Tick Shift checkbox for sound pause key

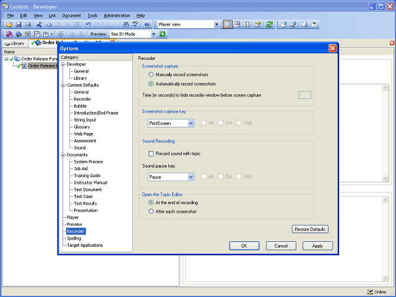point(239,176)
